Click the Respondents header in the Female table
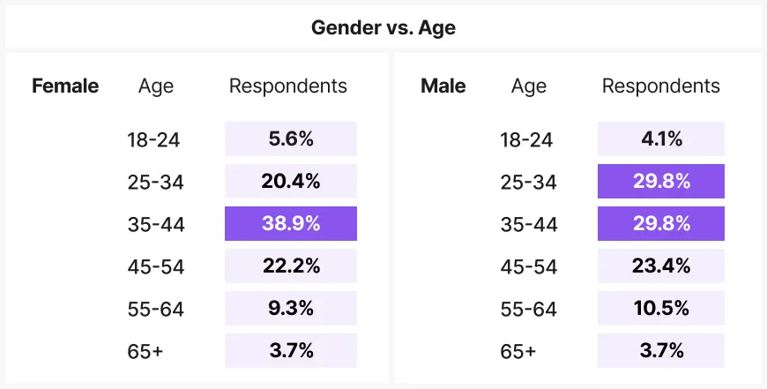 288,86
